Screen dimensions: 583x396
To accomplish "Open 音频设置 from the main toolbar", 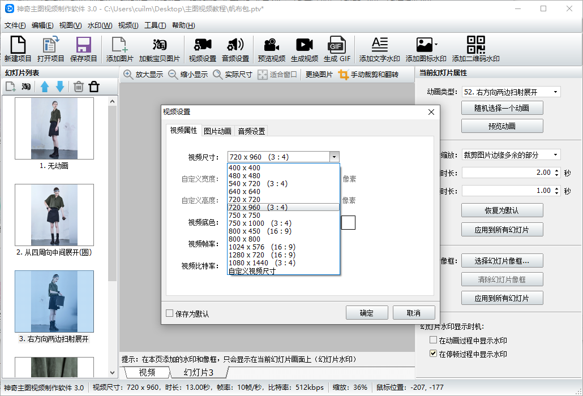I will click(x=235, y=49).
